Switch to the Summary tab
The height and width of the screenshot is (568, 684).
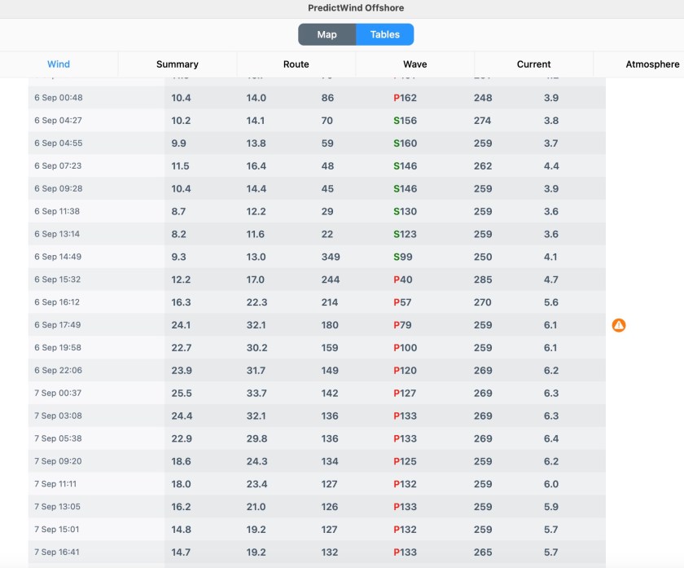tap(178, 64)
